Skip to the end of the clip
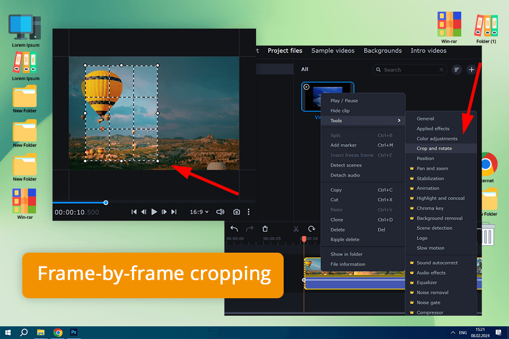The width and height of the screenshot is (509, 339). (174, 212)
